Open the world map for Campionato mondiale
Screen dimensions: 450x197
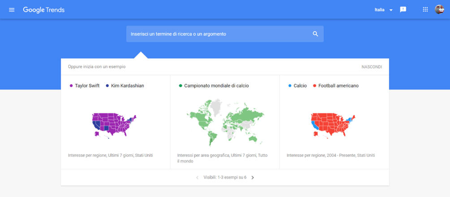pyautogui.click(x=225, y=122)
